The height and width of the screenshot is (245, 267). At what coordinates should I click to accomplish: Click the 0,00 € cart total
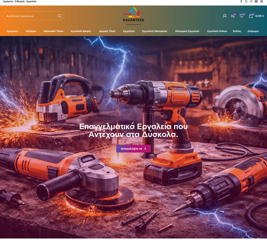coord(259,16)
